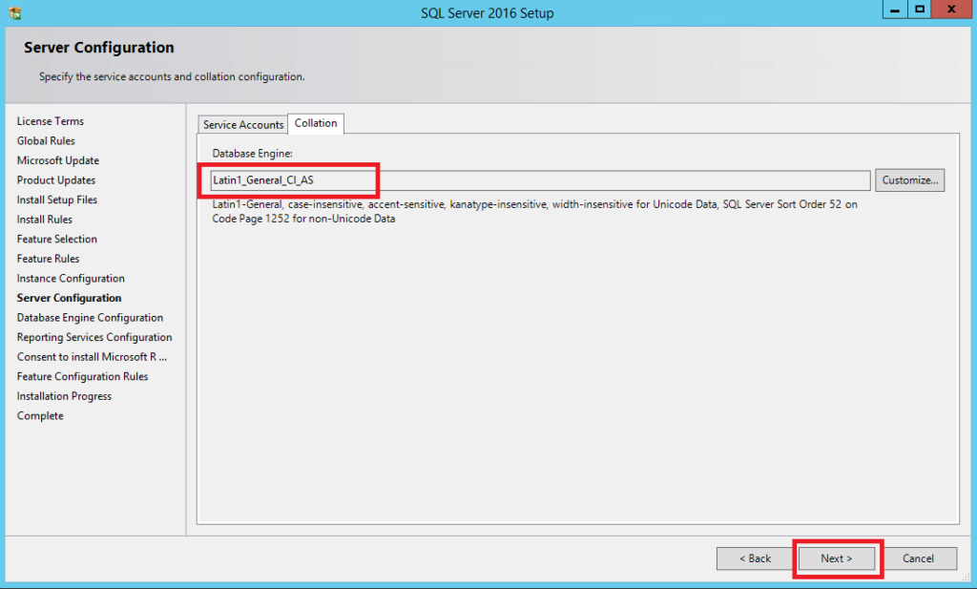Select Installation Progress in sidebar
The height and width of the screenshot is (589, 977).
click(64, 396)
